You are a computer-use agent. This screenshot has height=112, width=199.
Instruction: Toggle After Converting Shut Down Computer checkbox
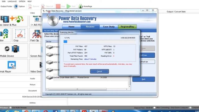pyautogui.click(x=154, y=108)
